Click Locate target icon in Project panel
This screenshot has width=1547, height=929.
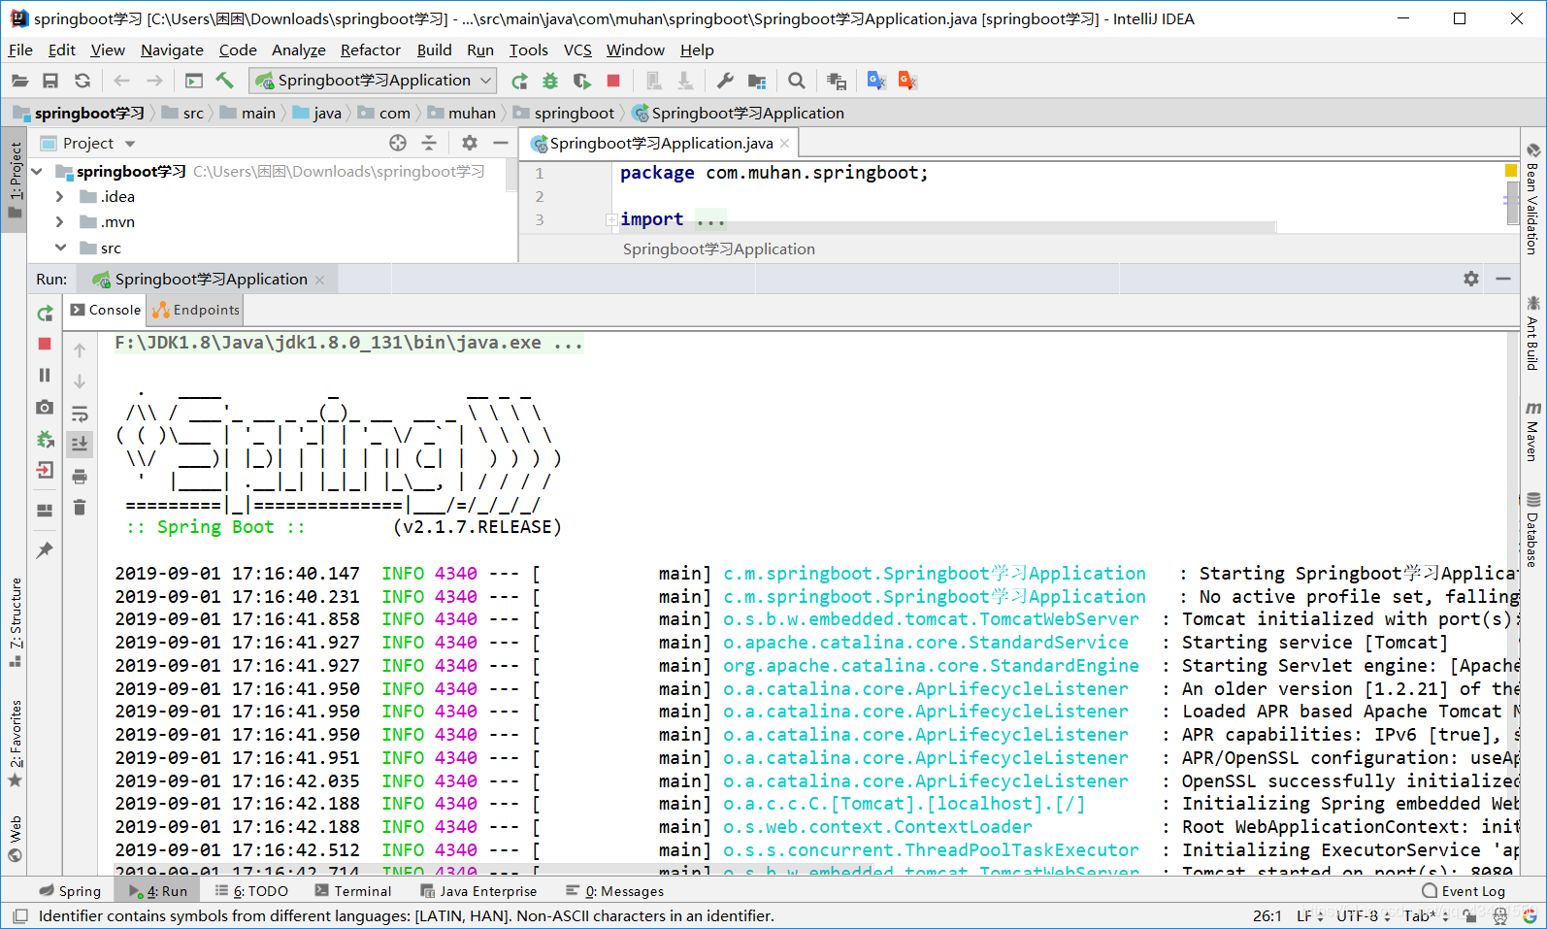398,143
